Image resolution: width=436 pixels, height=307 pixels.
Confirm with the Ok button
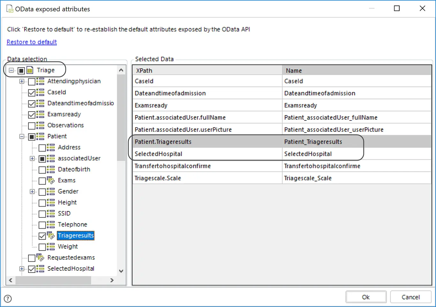tap(366, 297)
